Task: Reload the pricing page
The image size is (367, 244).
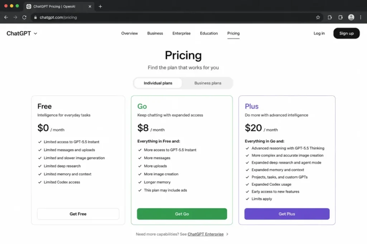Action: click(24, 17)
